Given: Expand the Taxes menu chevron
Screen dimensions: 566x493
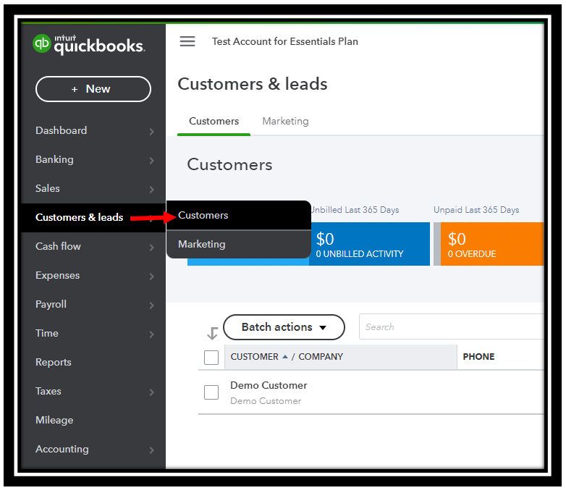Looking at the screenshot, I should click(151, 392).
